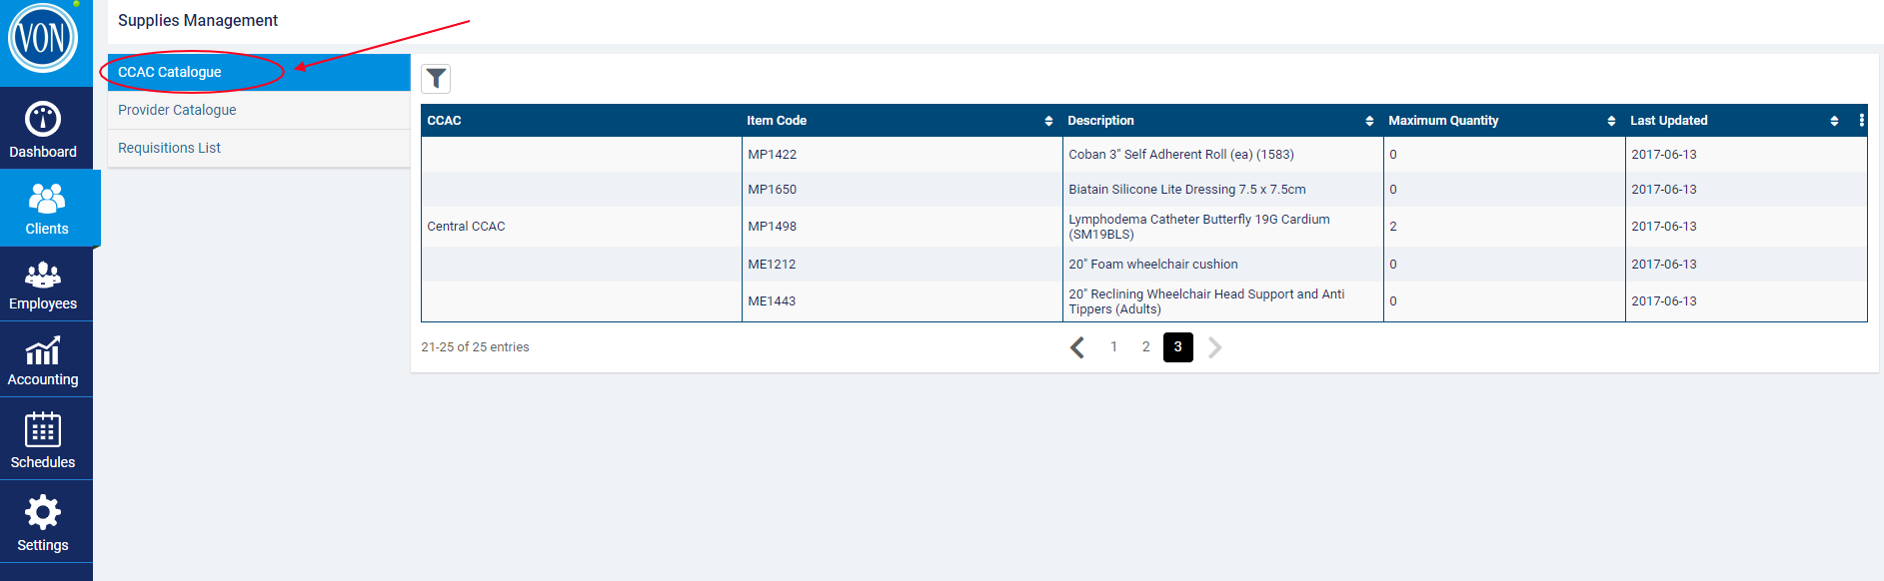Viewport: 1884px width, 581px height.
Task: Select the CCAC Catalogue menu item
Action: pyautogui.click(x=259, y=72)
